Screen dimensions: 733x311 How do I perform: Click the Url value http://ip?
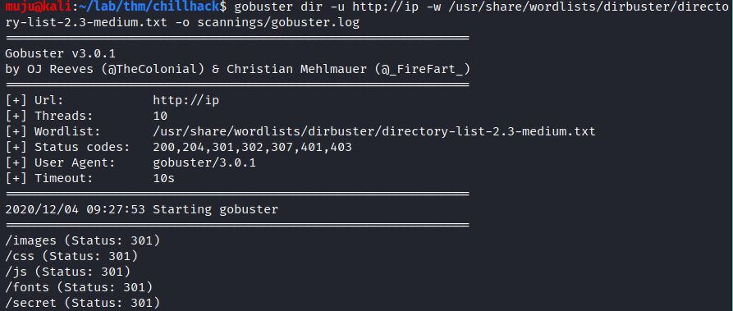click(186, 101)
